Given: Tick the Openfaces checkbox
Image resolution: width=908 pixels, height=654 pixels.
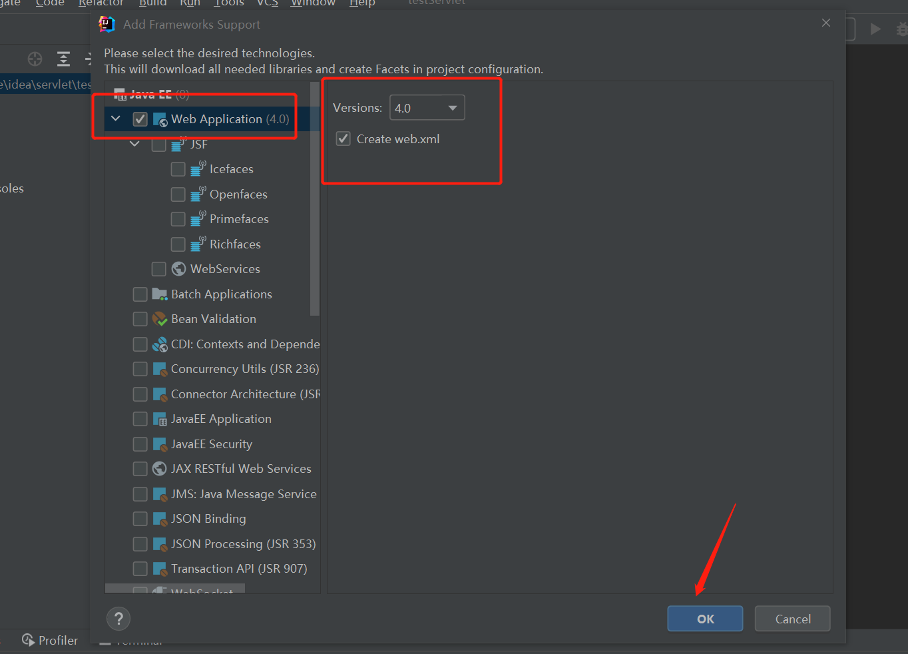Looking at the screenshot, I should point(178,194).
